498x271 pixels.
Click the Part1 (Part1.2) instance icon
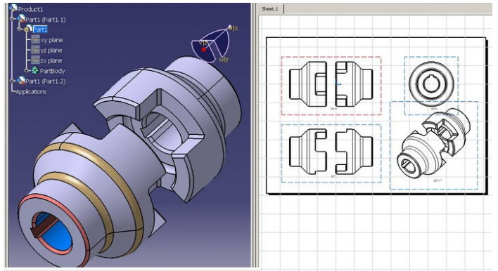pyautogui.click(x=21, y=81)
